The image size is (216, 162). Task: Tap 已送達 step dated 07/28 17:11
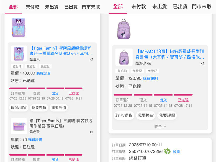pyautogui.click(x=183, y=100)
